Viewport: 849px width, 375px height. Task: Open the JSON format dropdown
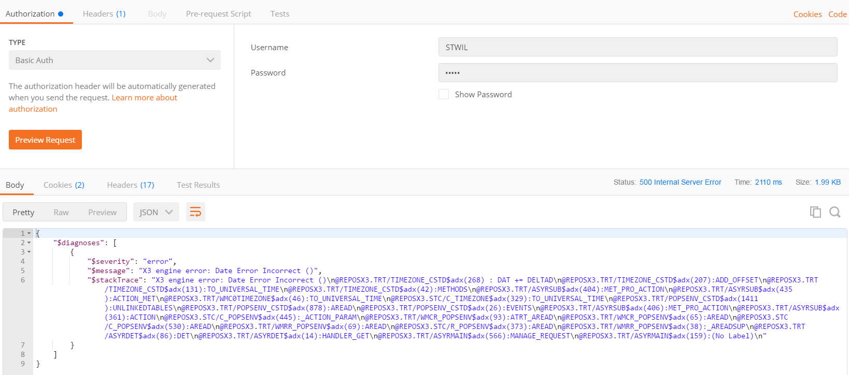(x=156, y=212)
